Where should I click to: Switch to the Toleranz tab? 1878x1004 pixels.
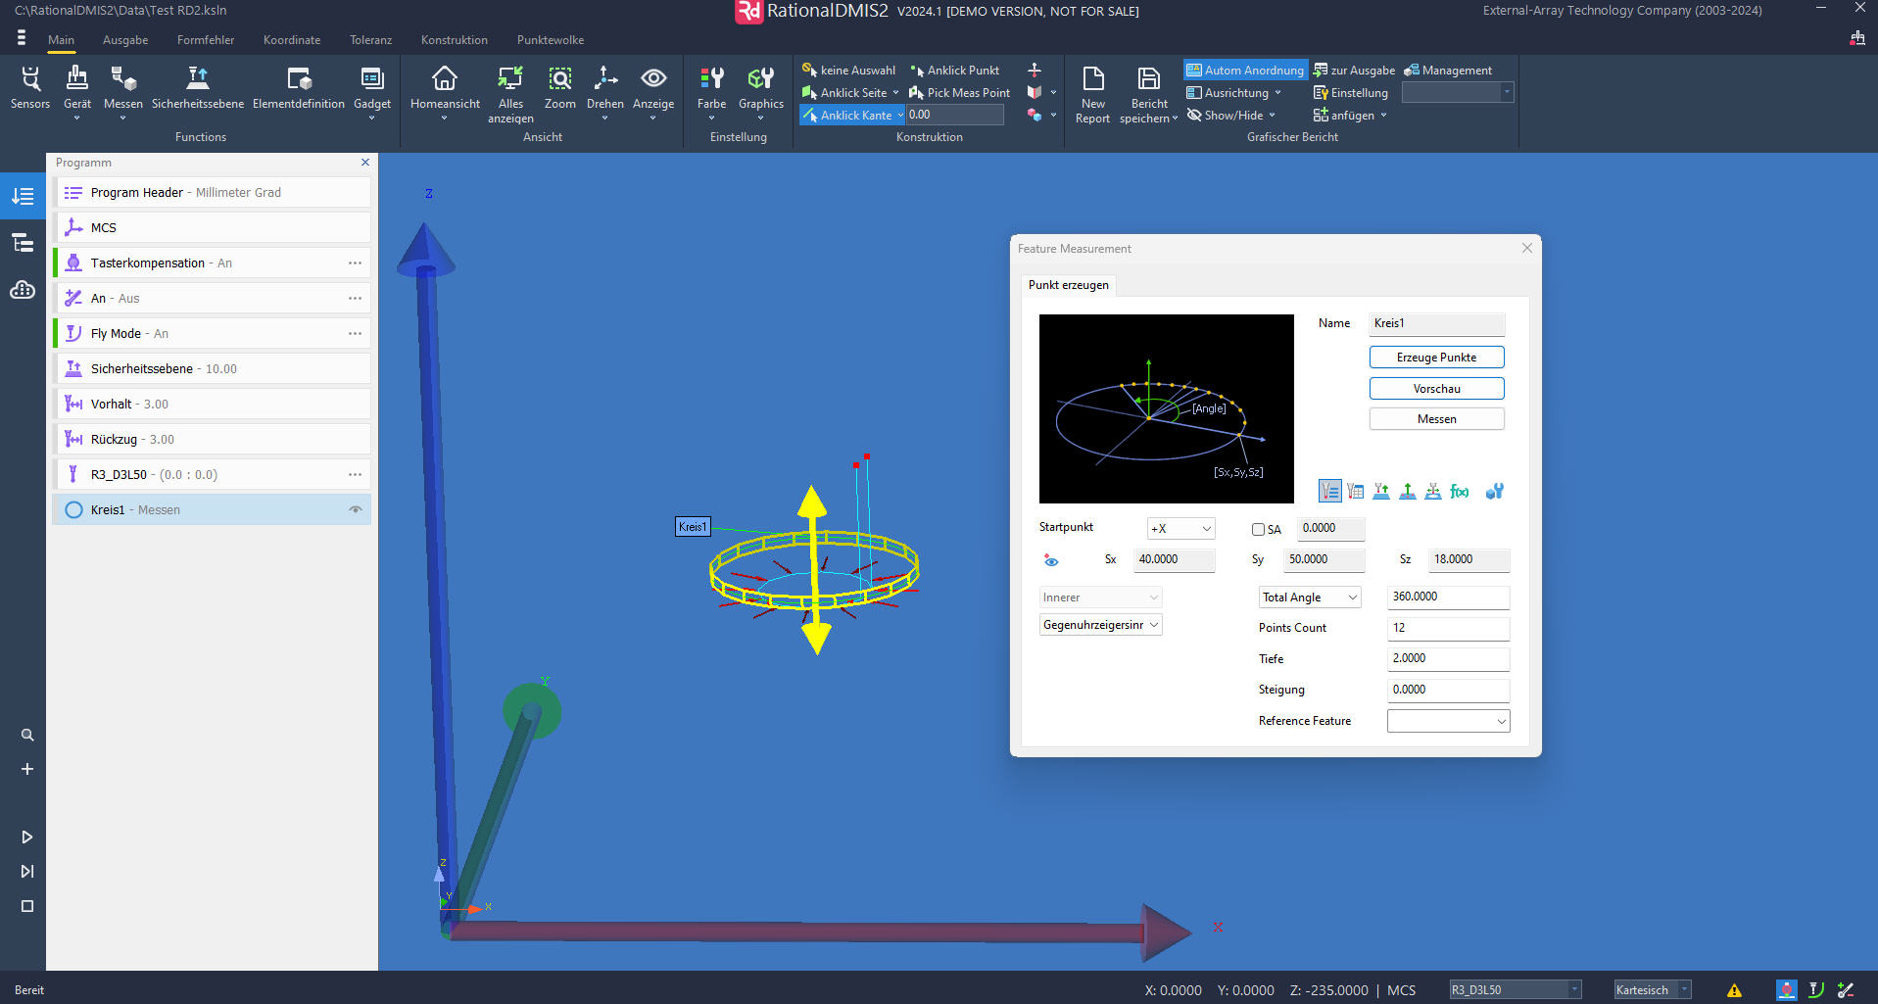click(370, 40)
